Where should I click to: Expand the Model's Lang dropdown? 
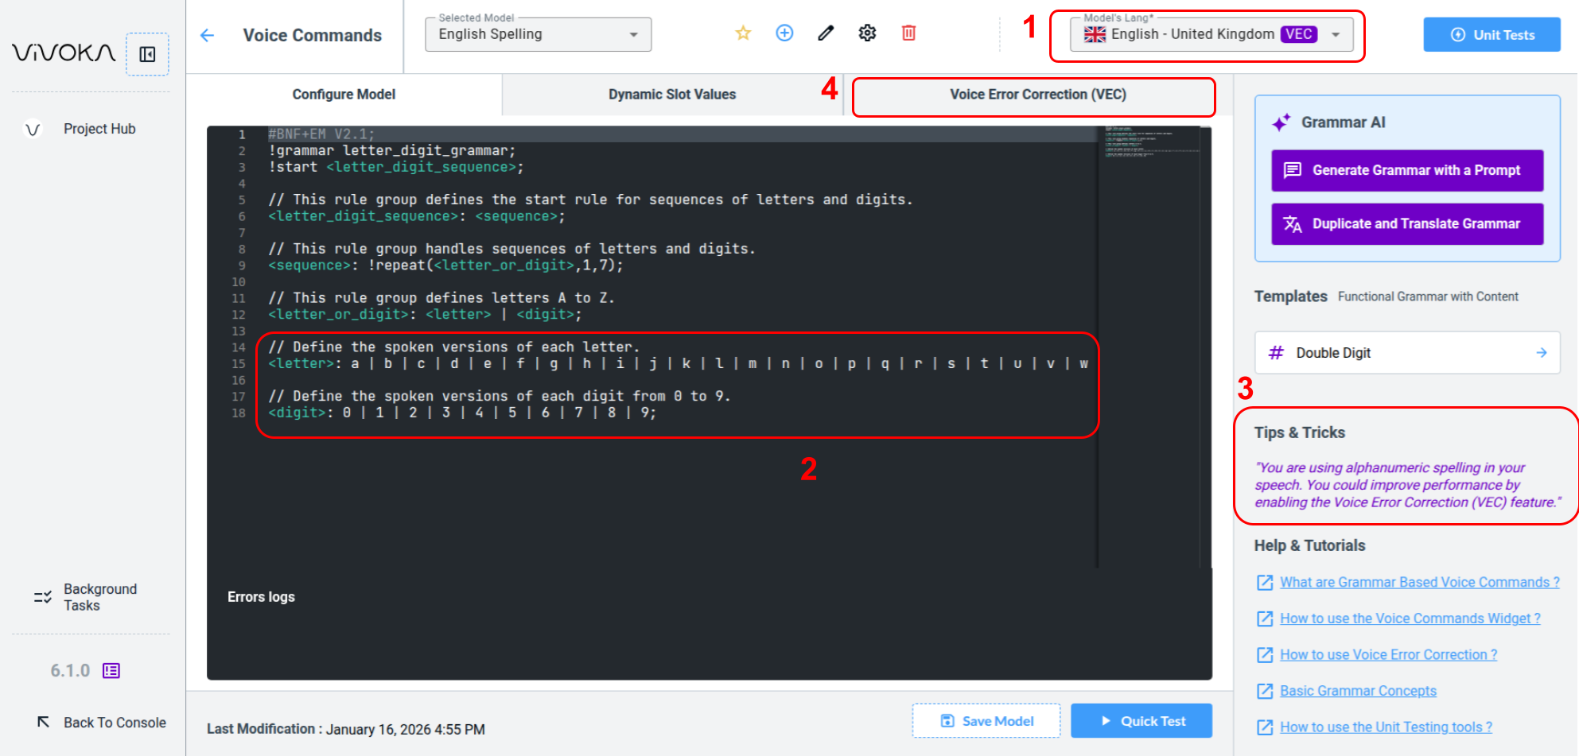(1336, 35)
